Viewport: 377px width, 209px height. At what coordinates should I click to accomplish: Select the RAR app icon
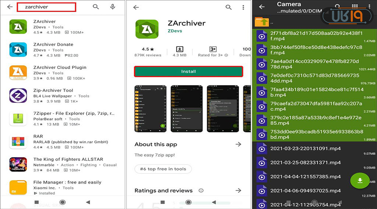pos(18,142)
